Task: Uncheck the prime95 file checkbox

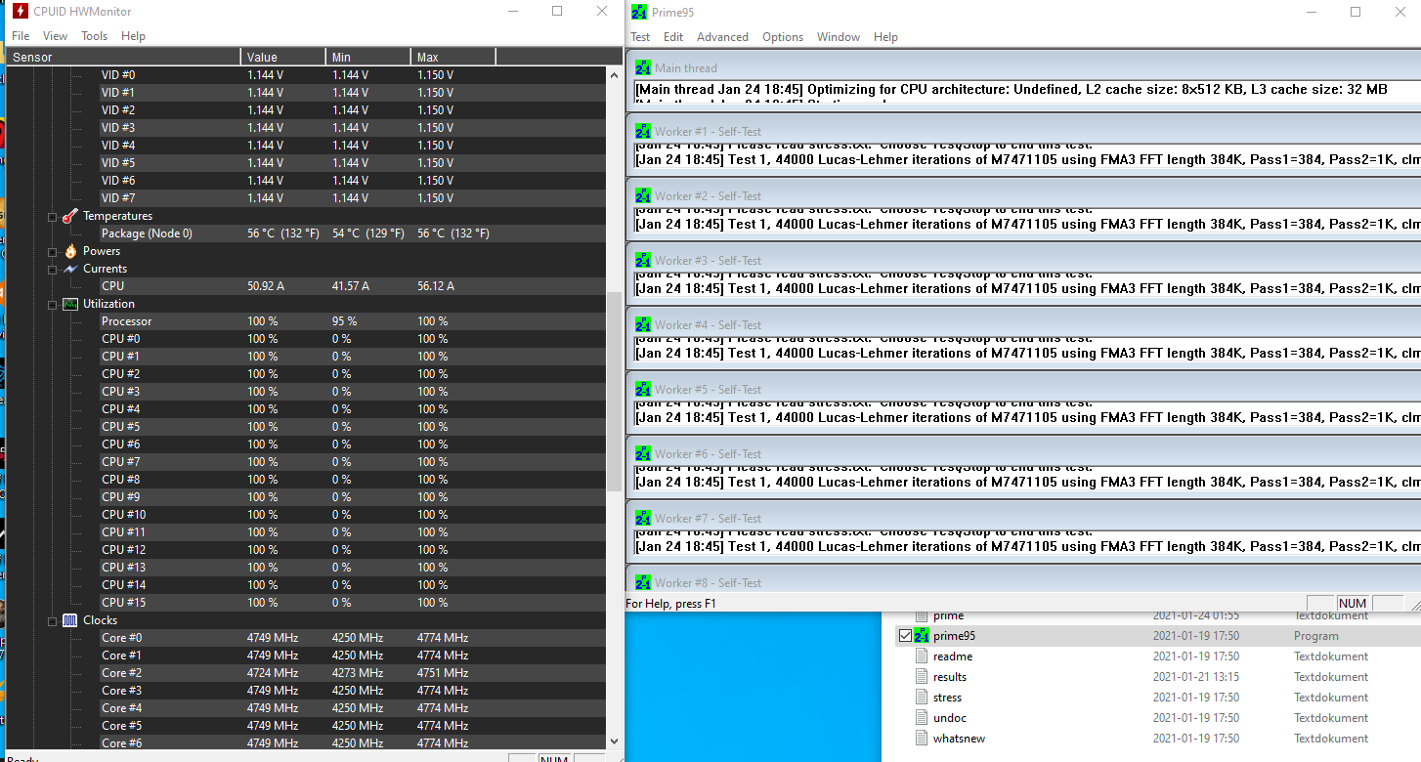Action: (905, 636)
